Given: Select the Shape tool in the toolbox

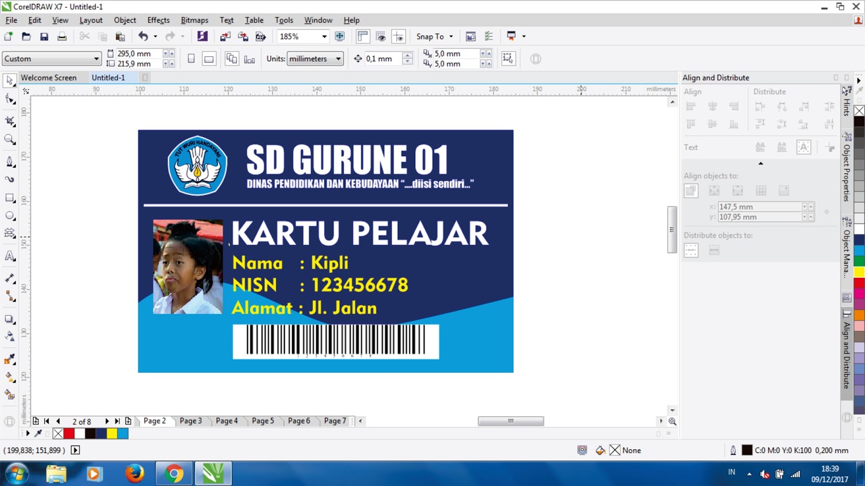Looking at the screenshot, I should click(10, 99).
